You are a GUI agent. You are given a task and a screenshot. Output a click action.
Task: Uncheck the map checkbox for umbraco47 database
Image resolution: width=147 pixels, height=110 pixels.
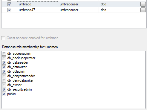pyautogui.click(x=9, y=10)
